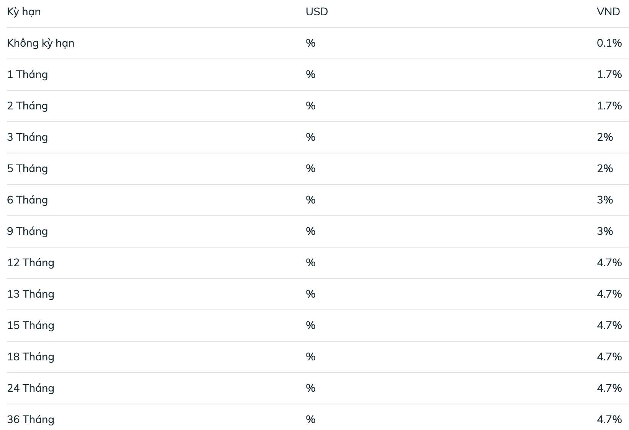The image size is (629, 430).
Task: Click VND rate for 3 Tháng
Action: pyautogui.click(x=605, y=137)
